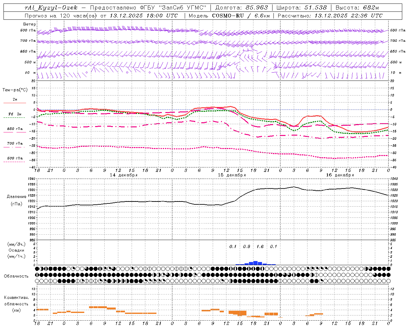Click the Td 2м legend label
The image size is (407, 326).
(15, 114)
